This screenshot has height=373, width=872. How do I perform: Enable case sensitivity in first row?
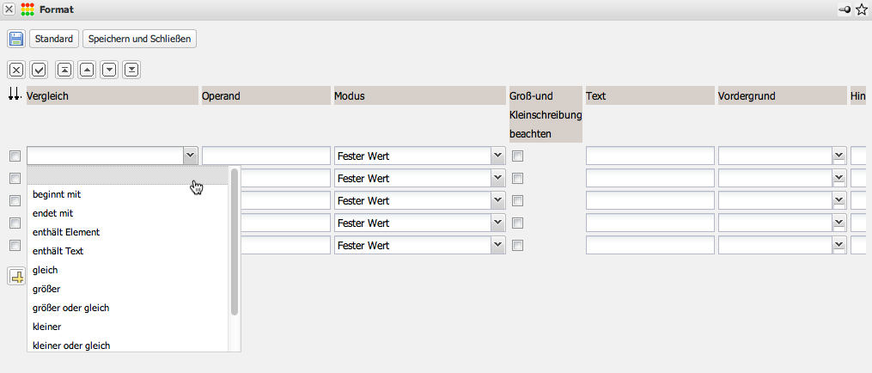pos(518,156)
